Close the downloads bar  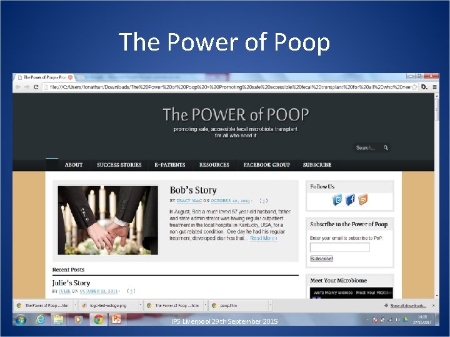click(x=434, y=306)
